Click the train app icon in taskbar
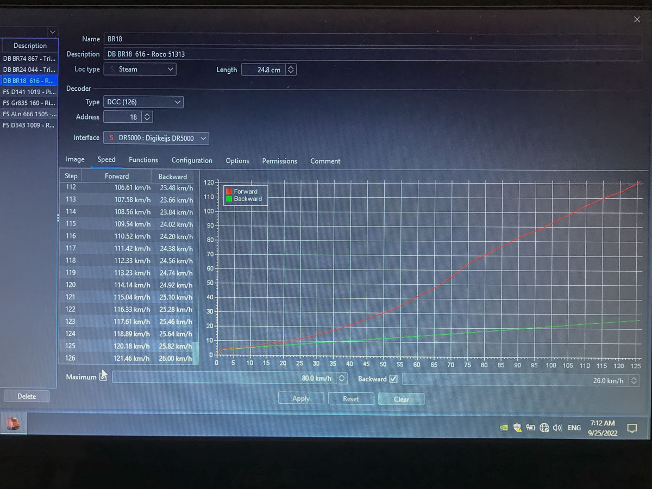This screenshot has height=489, width=652. pos(14,423)
